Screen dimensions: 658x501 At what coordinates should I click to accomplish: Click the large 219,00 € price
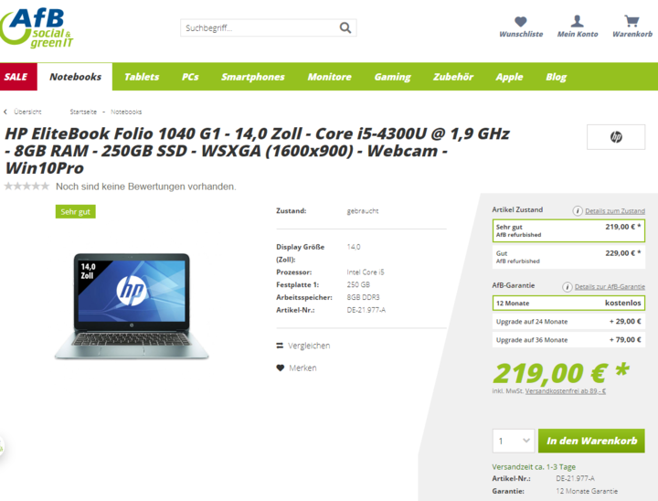point(561,373)
